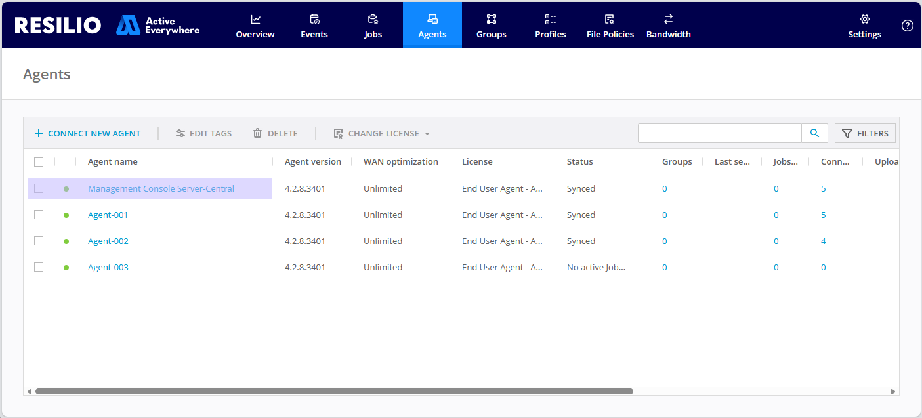Click horizontal scrollbar thumb
Screen dimensions: 922x418
click(334, 391)
